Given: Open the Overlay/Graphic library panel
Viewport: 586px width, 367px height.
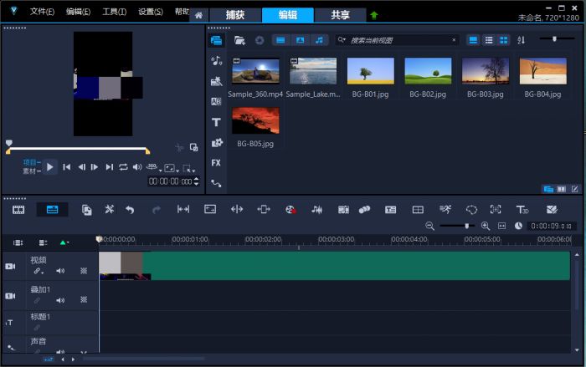Looking at the screenshot, I should (216, 143).
